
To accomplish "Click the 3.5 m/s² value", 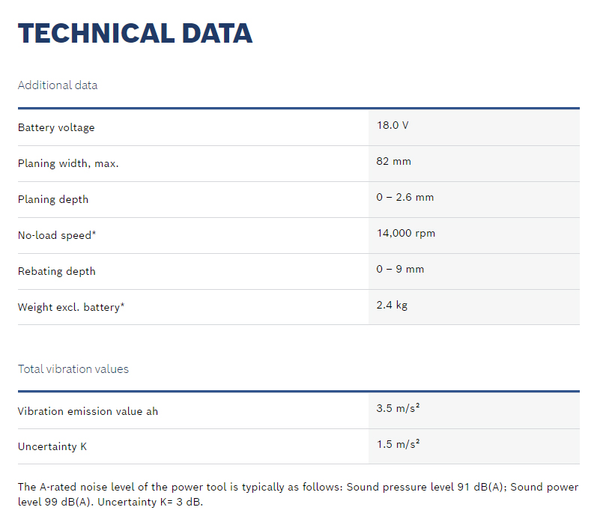I will point(398,409).
